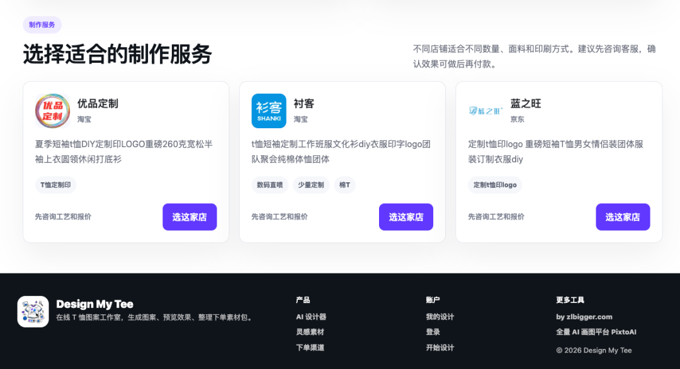
Task: Click the 少量定制 tag
Action: (x=311, y=185)
